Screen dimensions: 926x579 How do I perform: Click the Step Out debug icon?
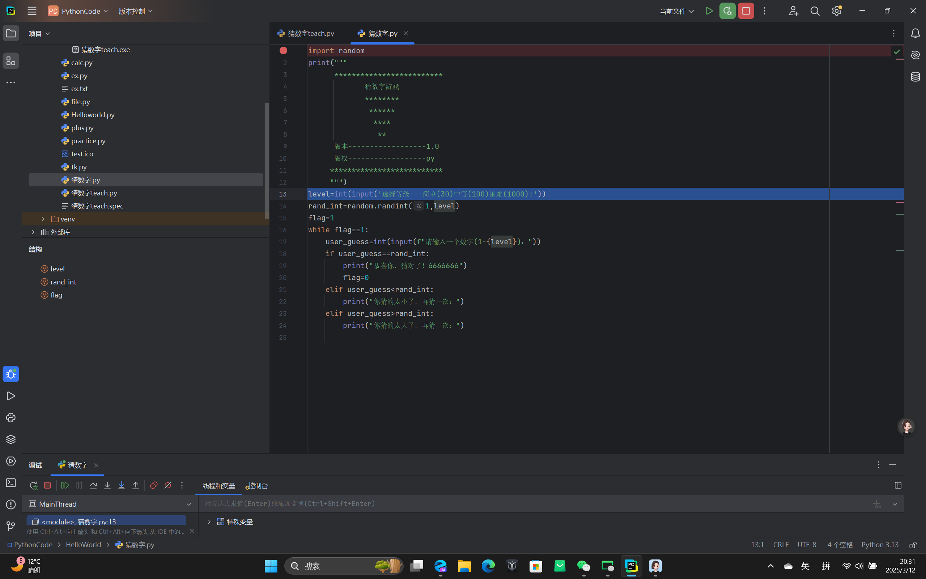135,485
